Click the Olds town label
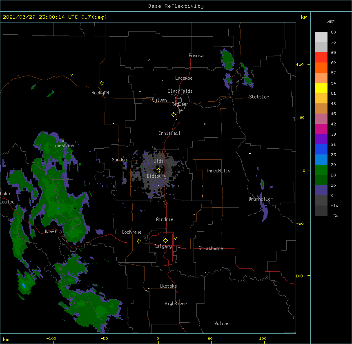This screenshot has width=352, height=344. pos(158,161)
